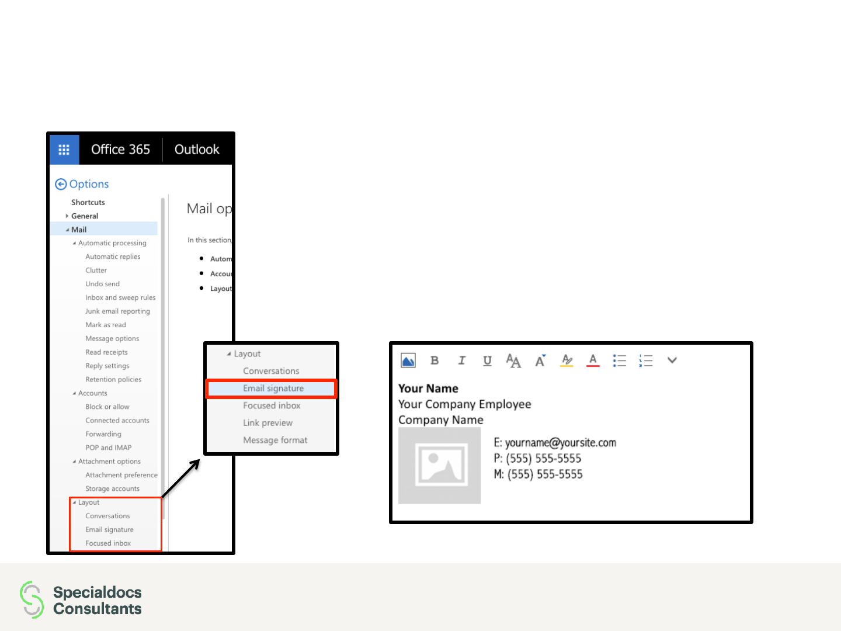Toggle bold formatting in signature editor
The height and width of the screenshot is (631, 841).
[x=435, y=360]
